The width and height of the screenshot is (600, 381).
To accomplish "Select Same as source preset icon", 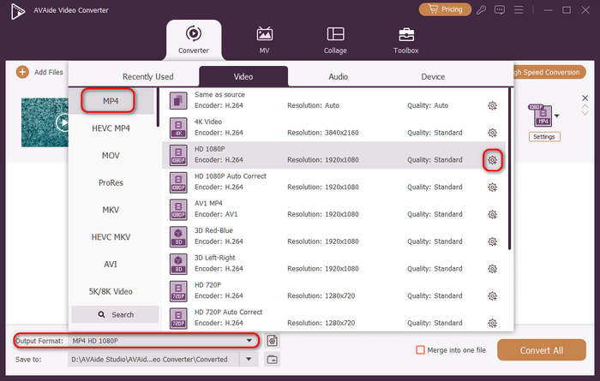I will point(178,101).
